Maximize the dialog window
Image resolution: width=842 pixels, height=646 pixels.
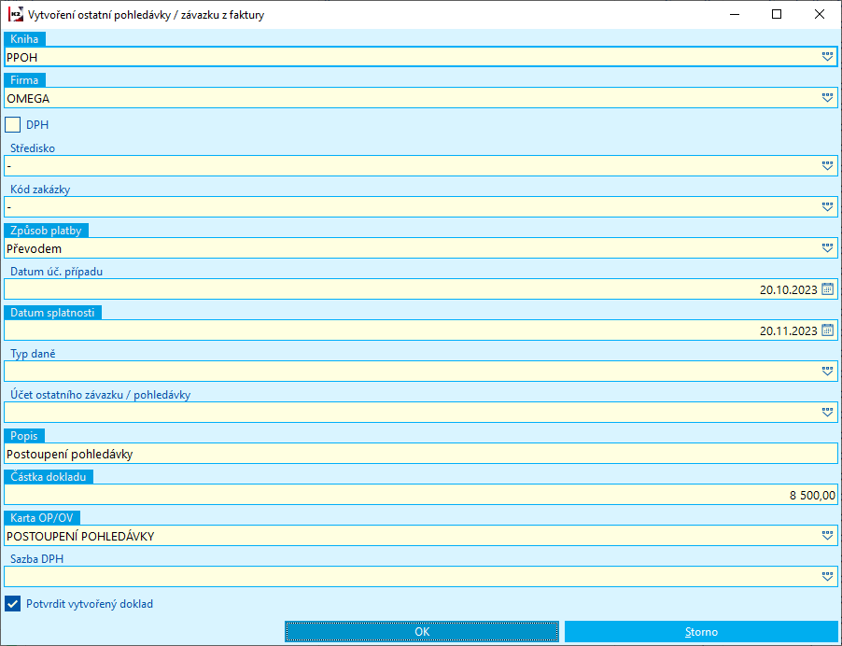coord(777,15)
